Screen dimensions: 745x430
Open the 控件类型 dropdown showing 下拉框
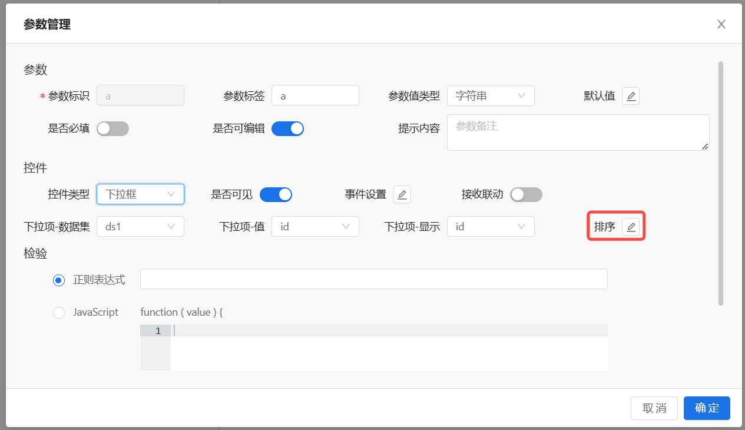click(x=140, y=194)
